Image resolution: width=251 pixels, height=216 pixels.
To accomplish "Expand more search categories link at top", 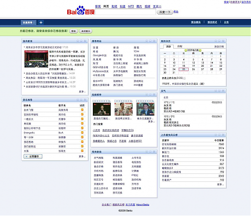I will pos(157,7).
